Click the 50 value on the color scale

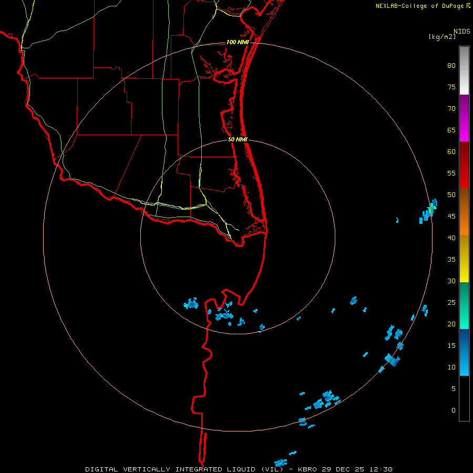451,195
